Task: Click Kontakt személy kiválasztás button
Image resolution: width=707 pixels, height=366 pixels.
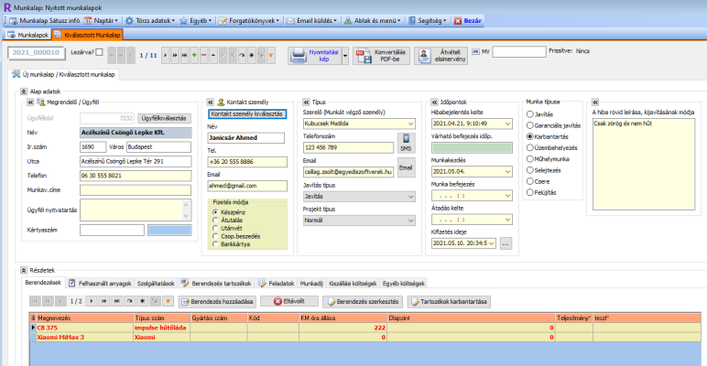Action: (x=246, y=113)
